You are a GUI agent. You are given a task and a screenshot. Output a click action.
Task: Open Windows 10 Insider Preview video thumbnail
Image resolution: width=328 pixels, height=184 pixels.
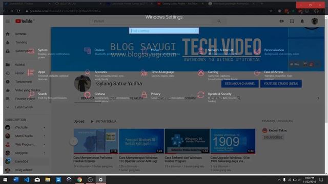pyautogui.click(x=187, y=141)
